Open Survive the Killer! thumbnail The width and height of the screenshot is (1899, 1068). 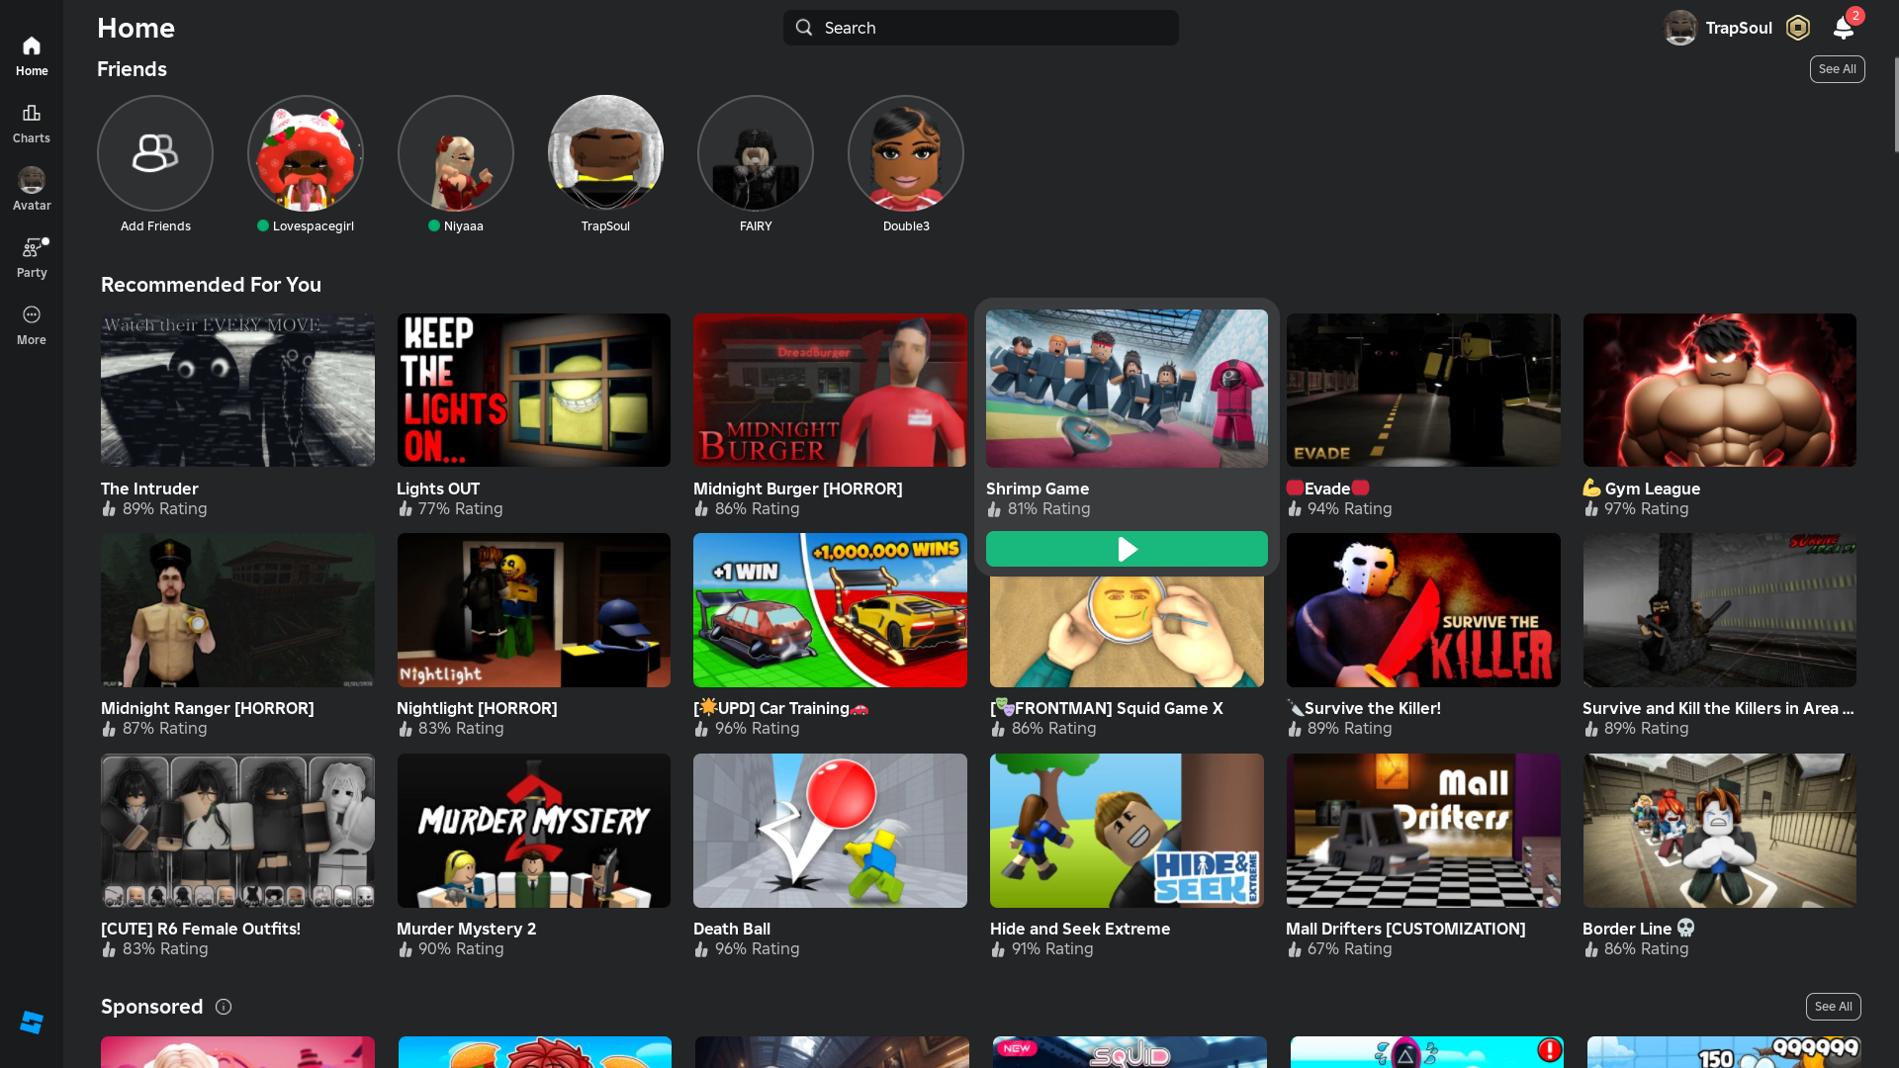(1423, 610)
